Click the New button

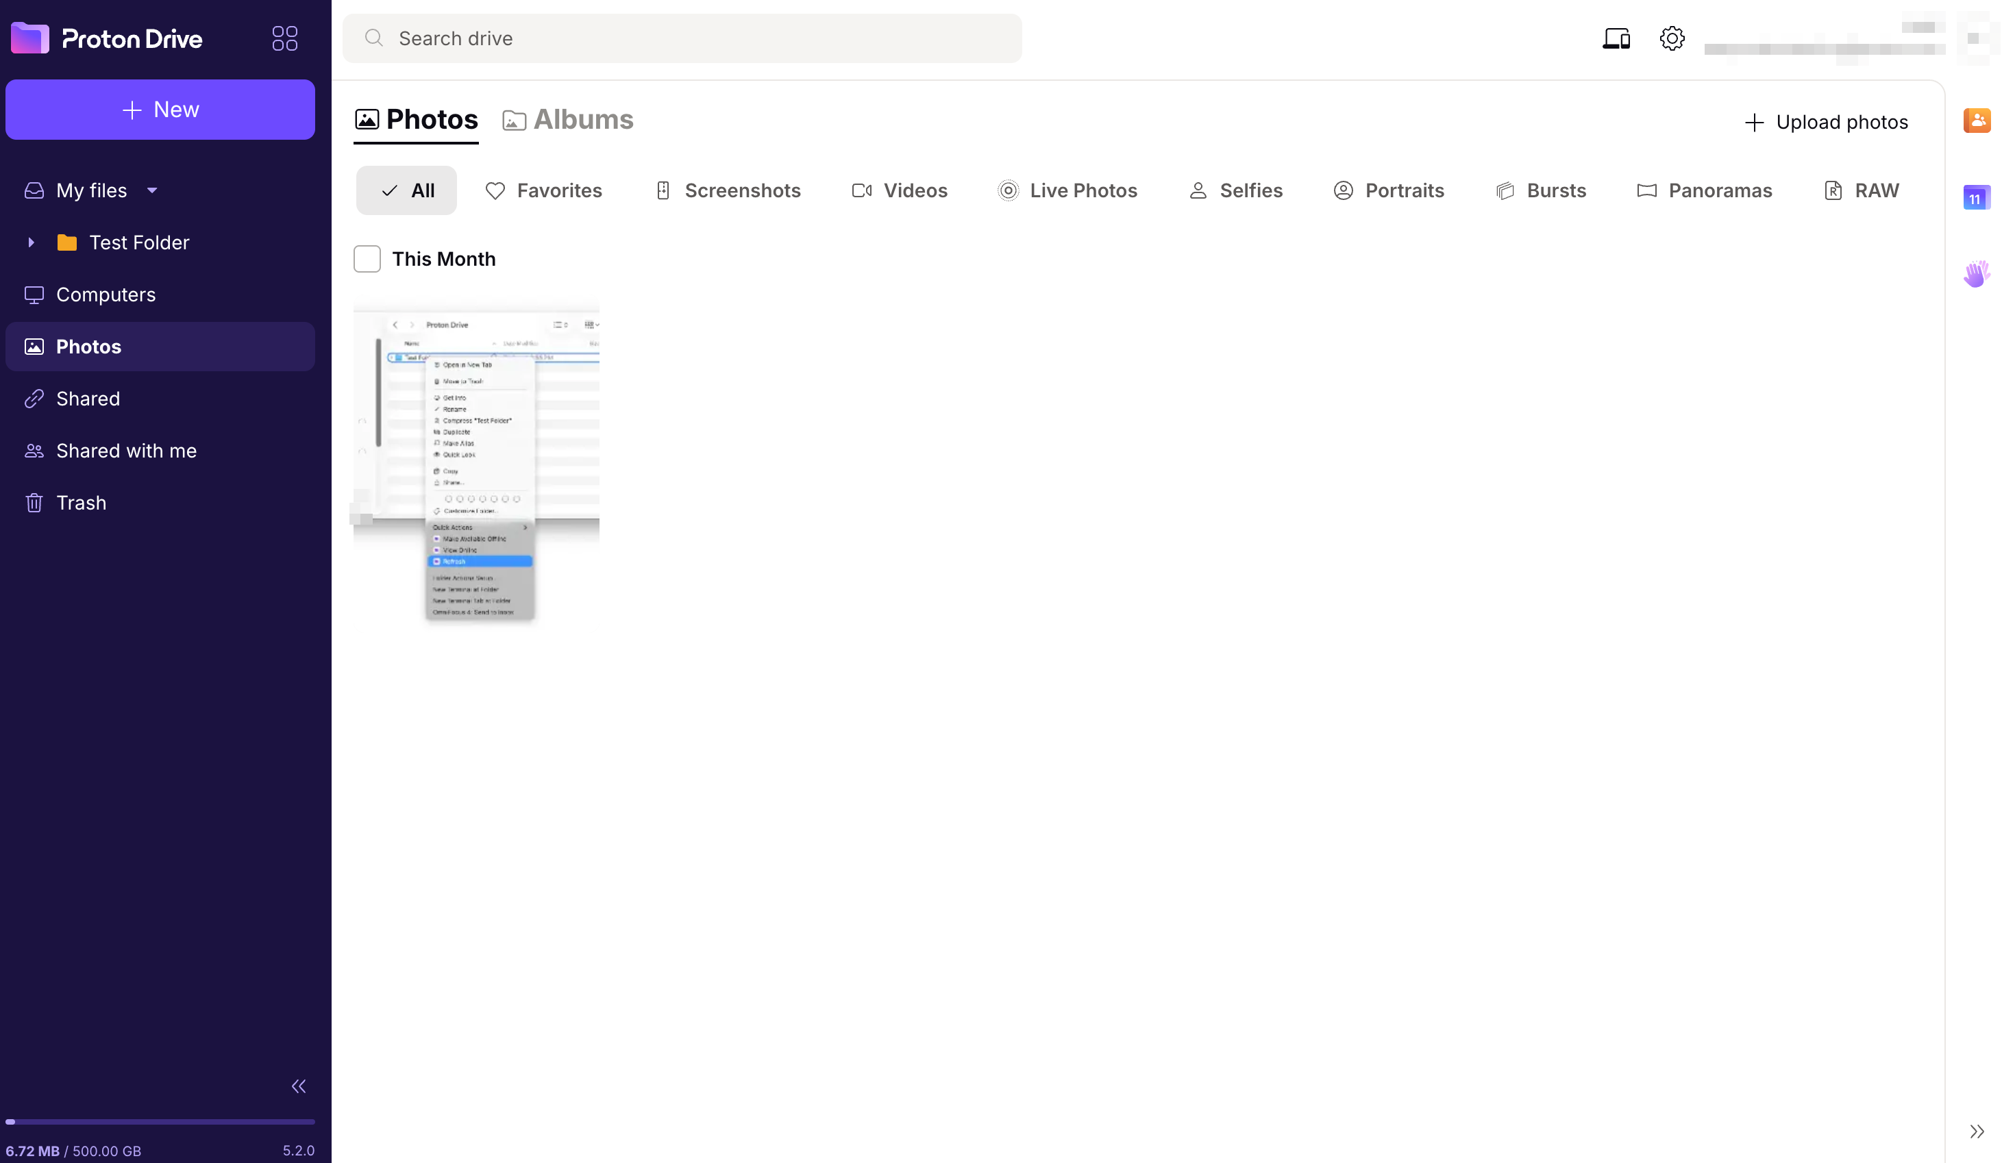click(160, 110)
